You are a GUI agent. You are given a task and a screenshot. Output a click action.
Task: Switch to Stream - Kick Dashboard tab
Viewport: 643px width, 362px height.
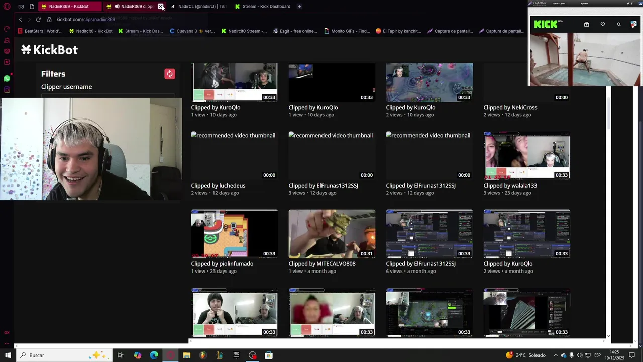[x=262, y=7]
